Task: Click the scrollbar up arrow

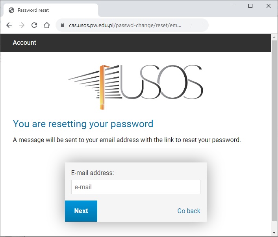Action: tap(274, 37)
